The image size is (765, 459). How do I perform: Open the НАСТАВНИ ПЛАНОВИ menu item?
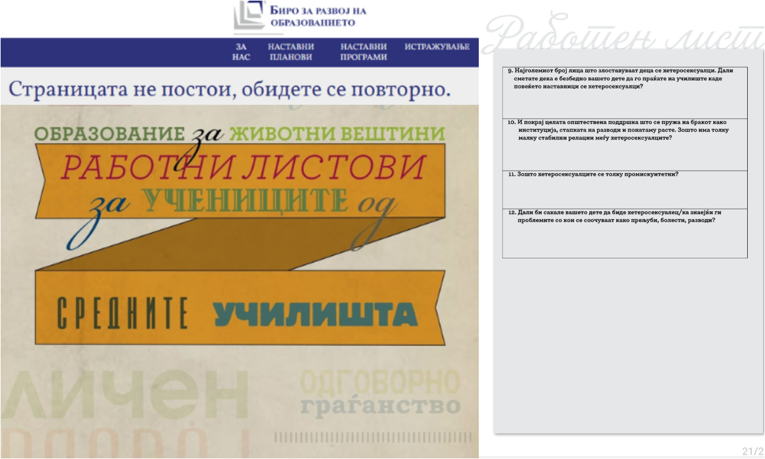291,52
